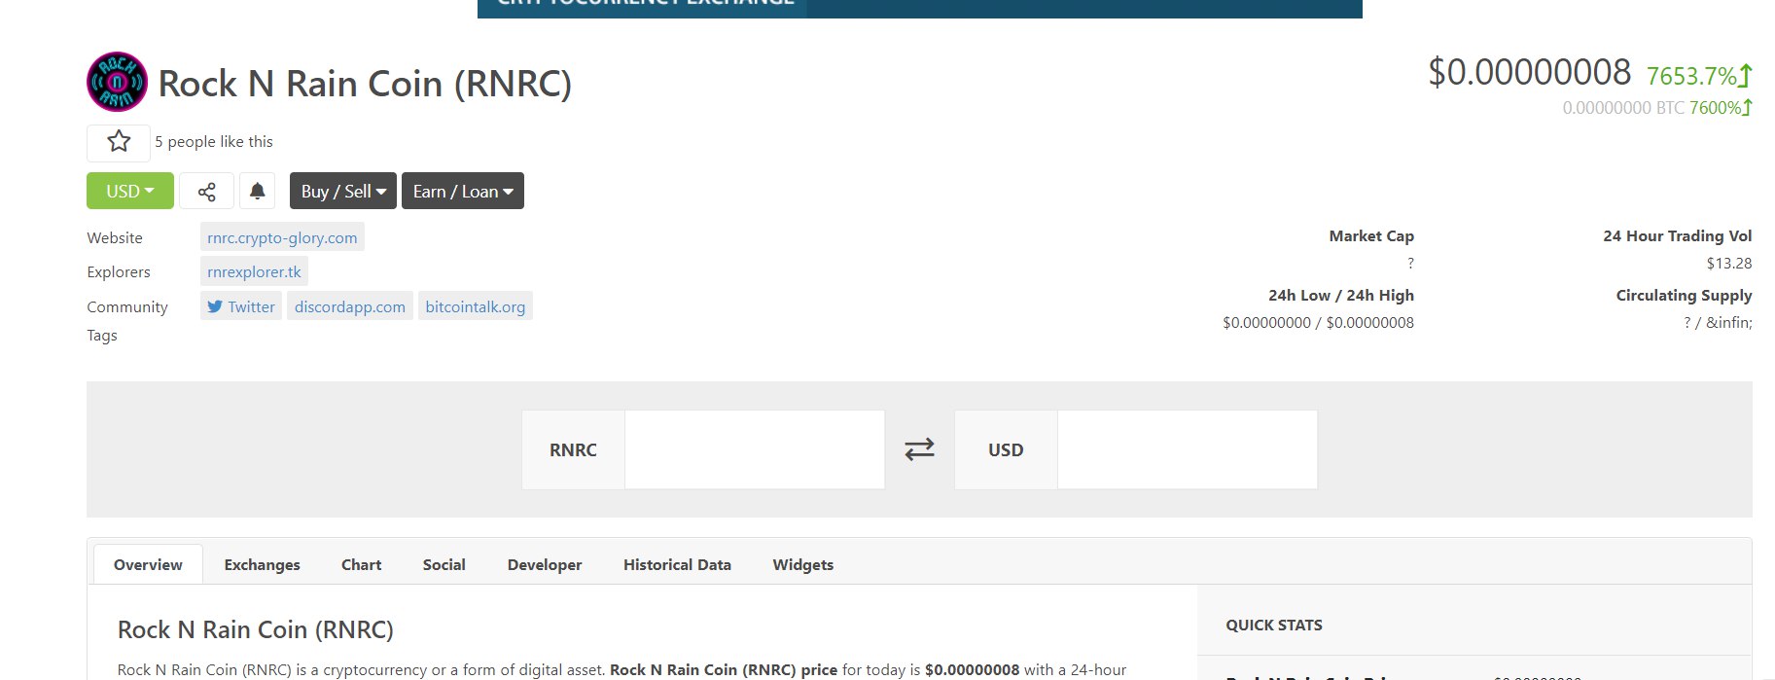Click the RNRC converter label
Screen dimensions: 1775x680
tap(573, 450)
